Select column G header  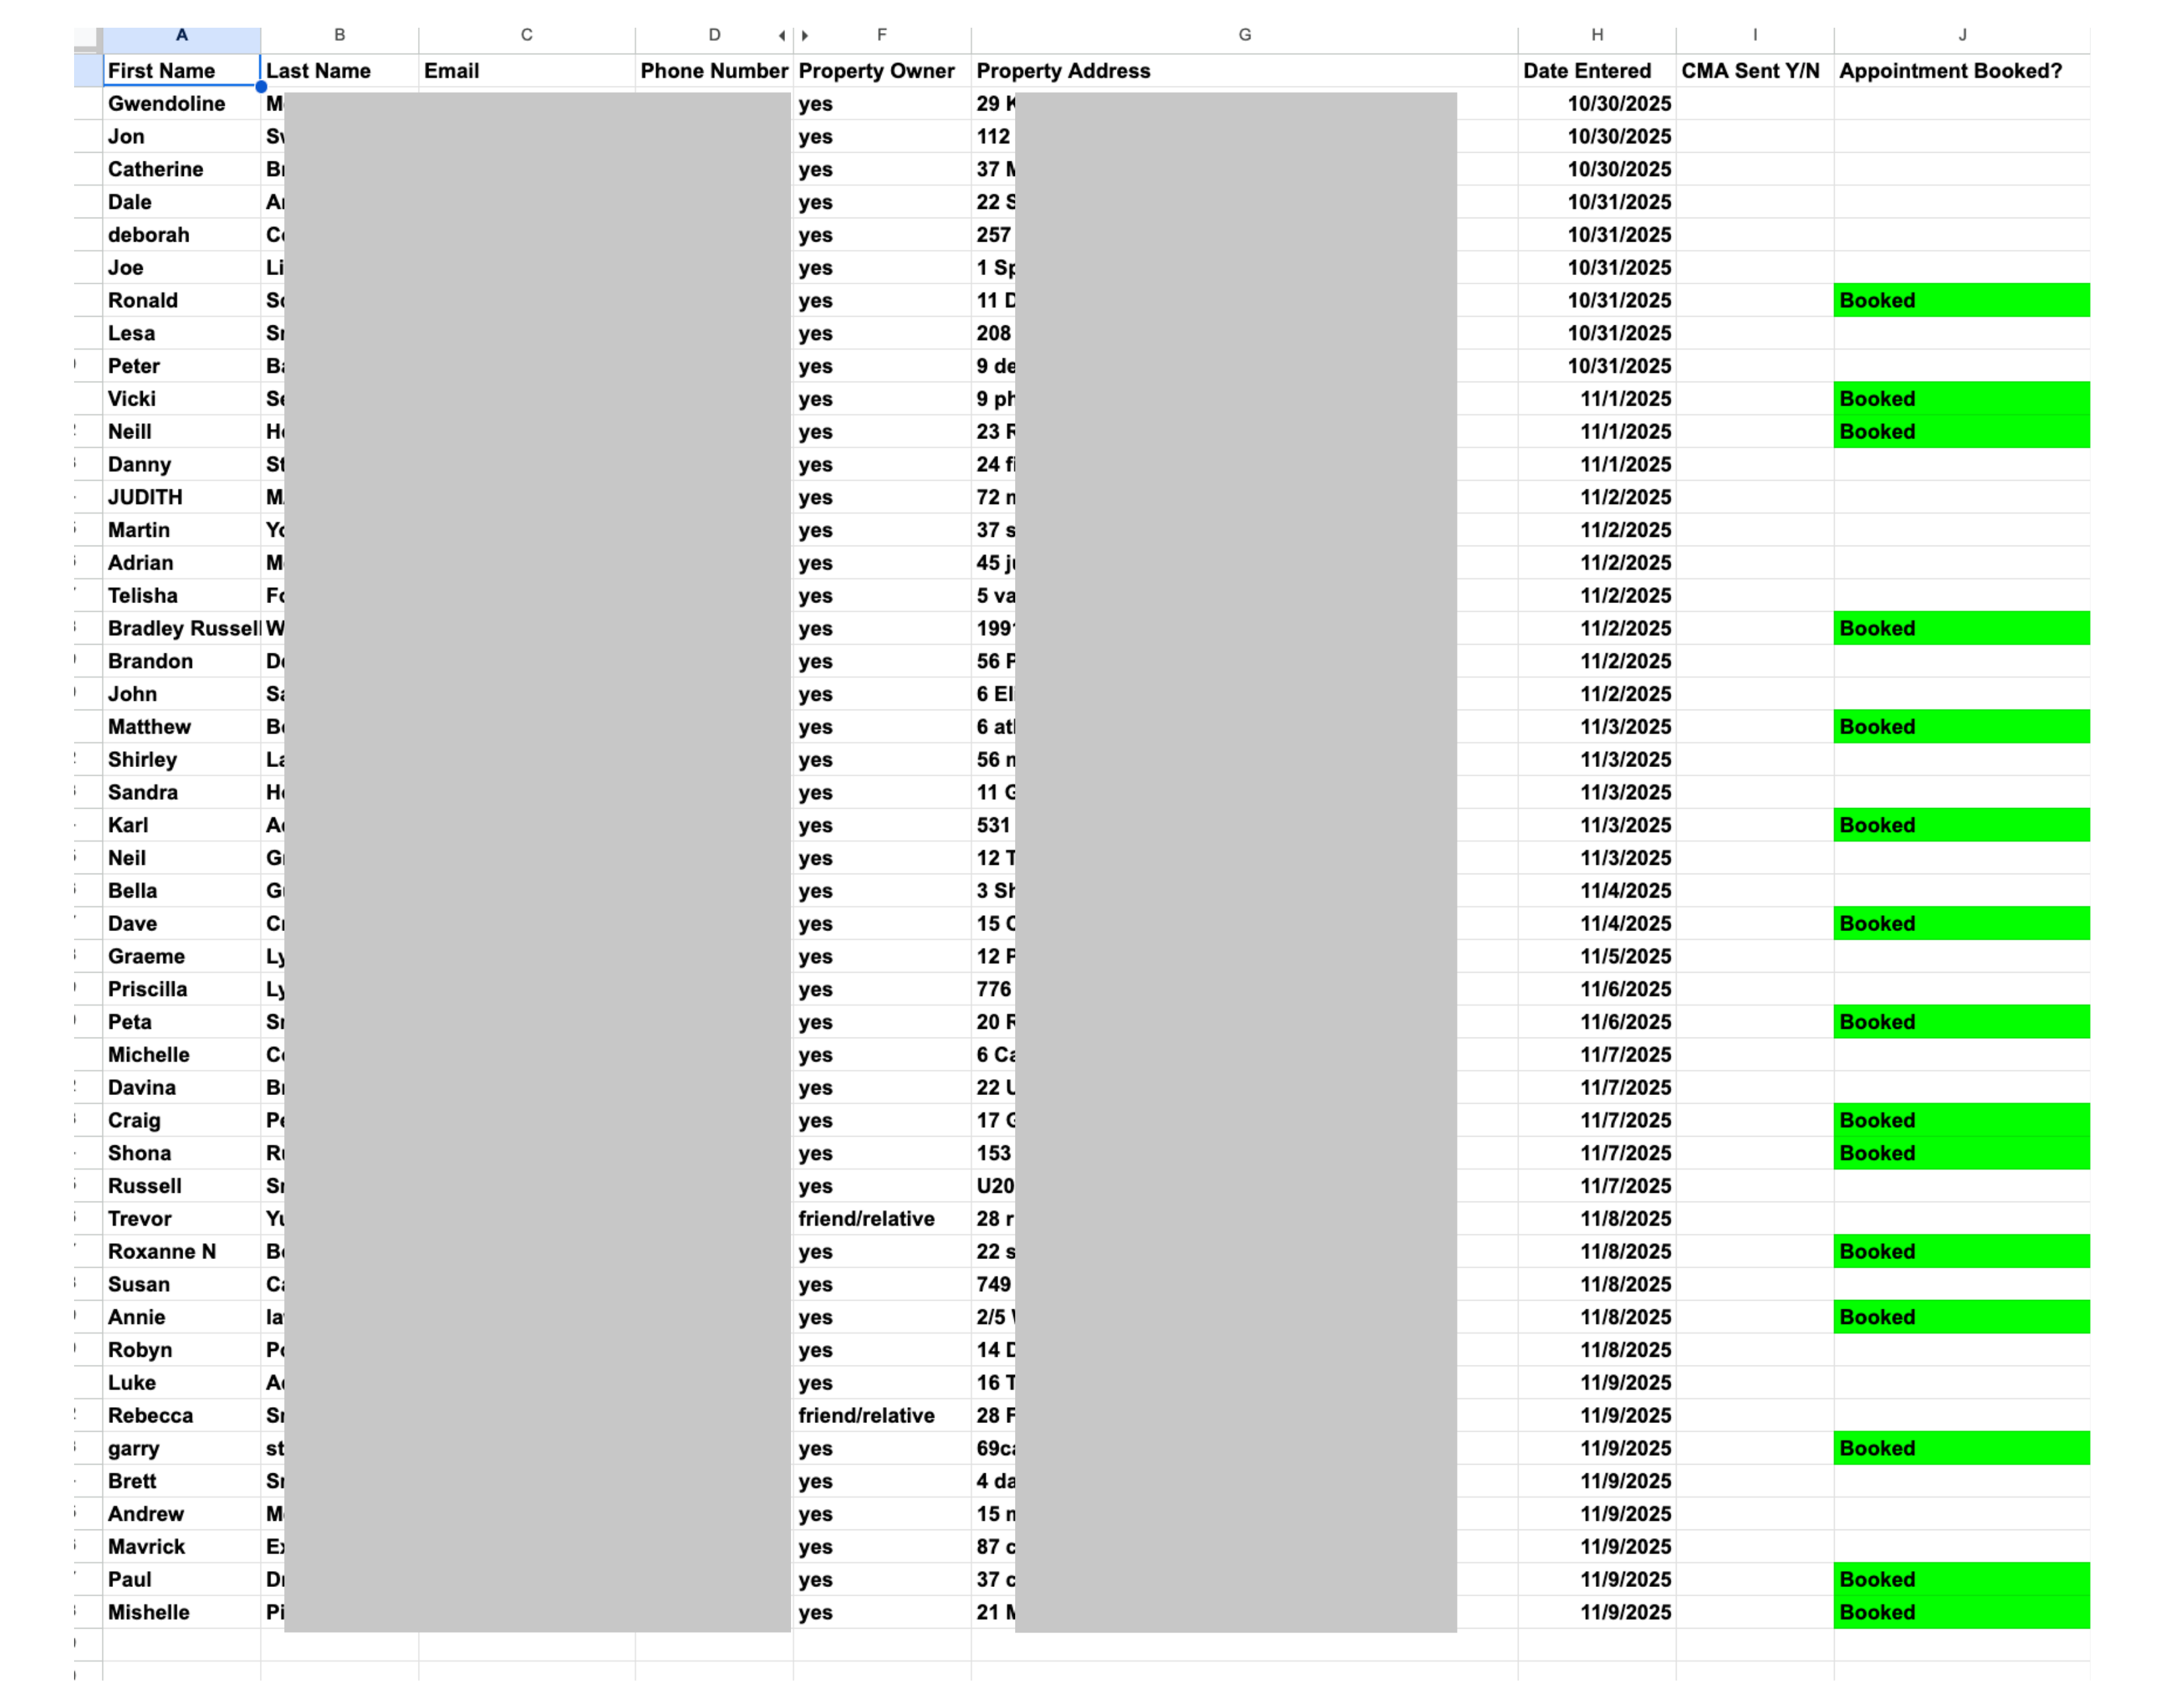[1244, 36]
